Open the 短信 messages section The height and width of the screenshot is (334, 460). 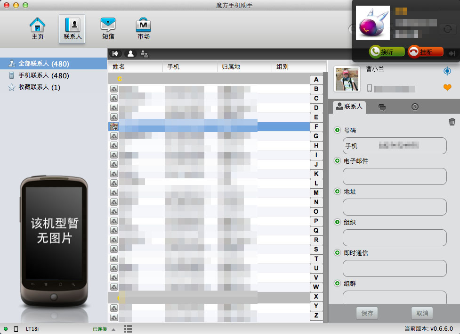point(108,29)
